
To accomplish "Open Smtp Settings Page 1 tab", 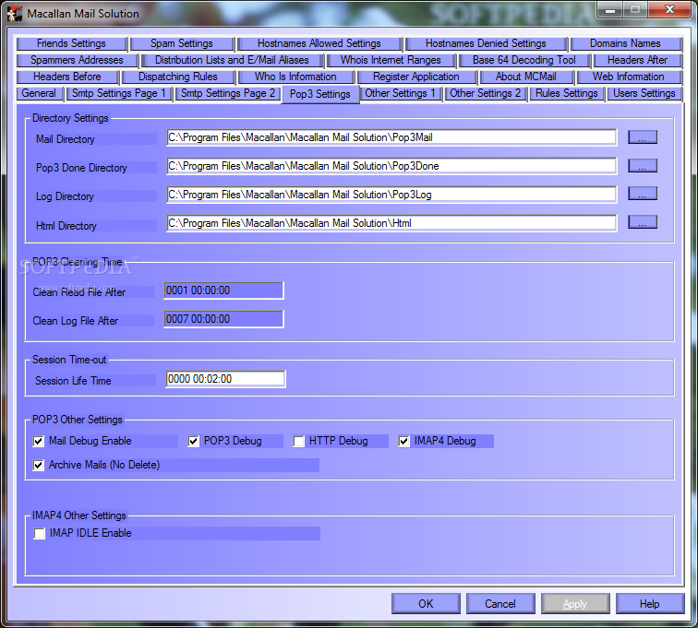I will 119,93.
